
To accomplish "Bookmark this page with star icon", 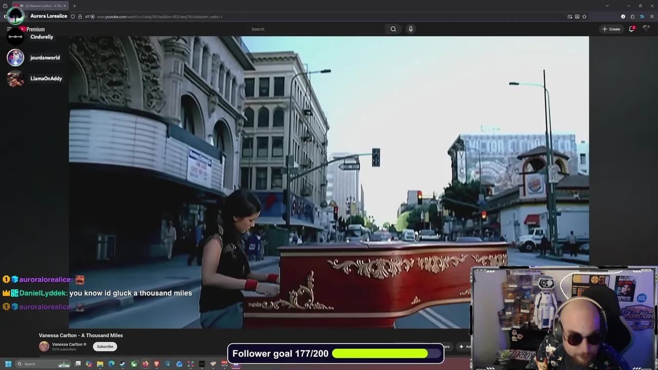I will click(x=584, y=16).
